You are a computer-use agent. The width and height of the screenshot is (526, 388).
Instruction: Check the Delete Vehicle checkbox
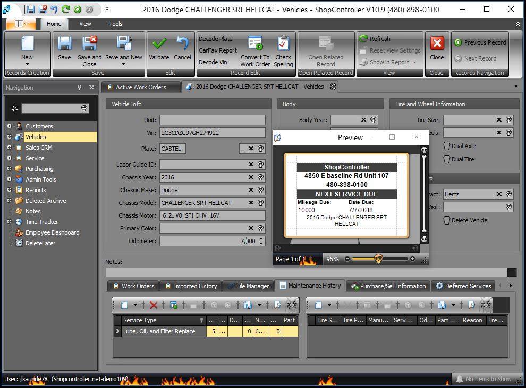coord(447,220)
